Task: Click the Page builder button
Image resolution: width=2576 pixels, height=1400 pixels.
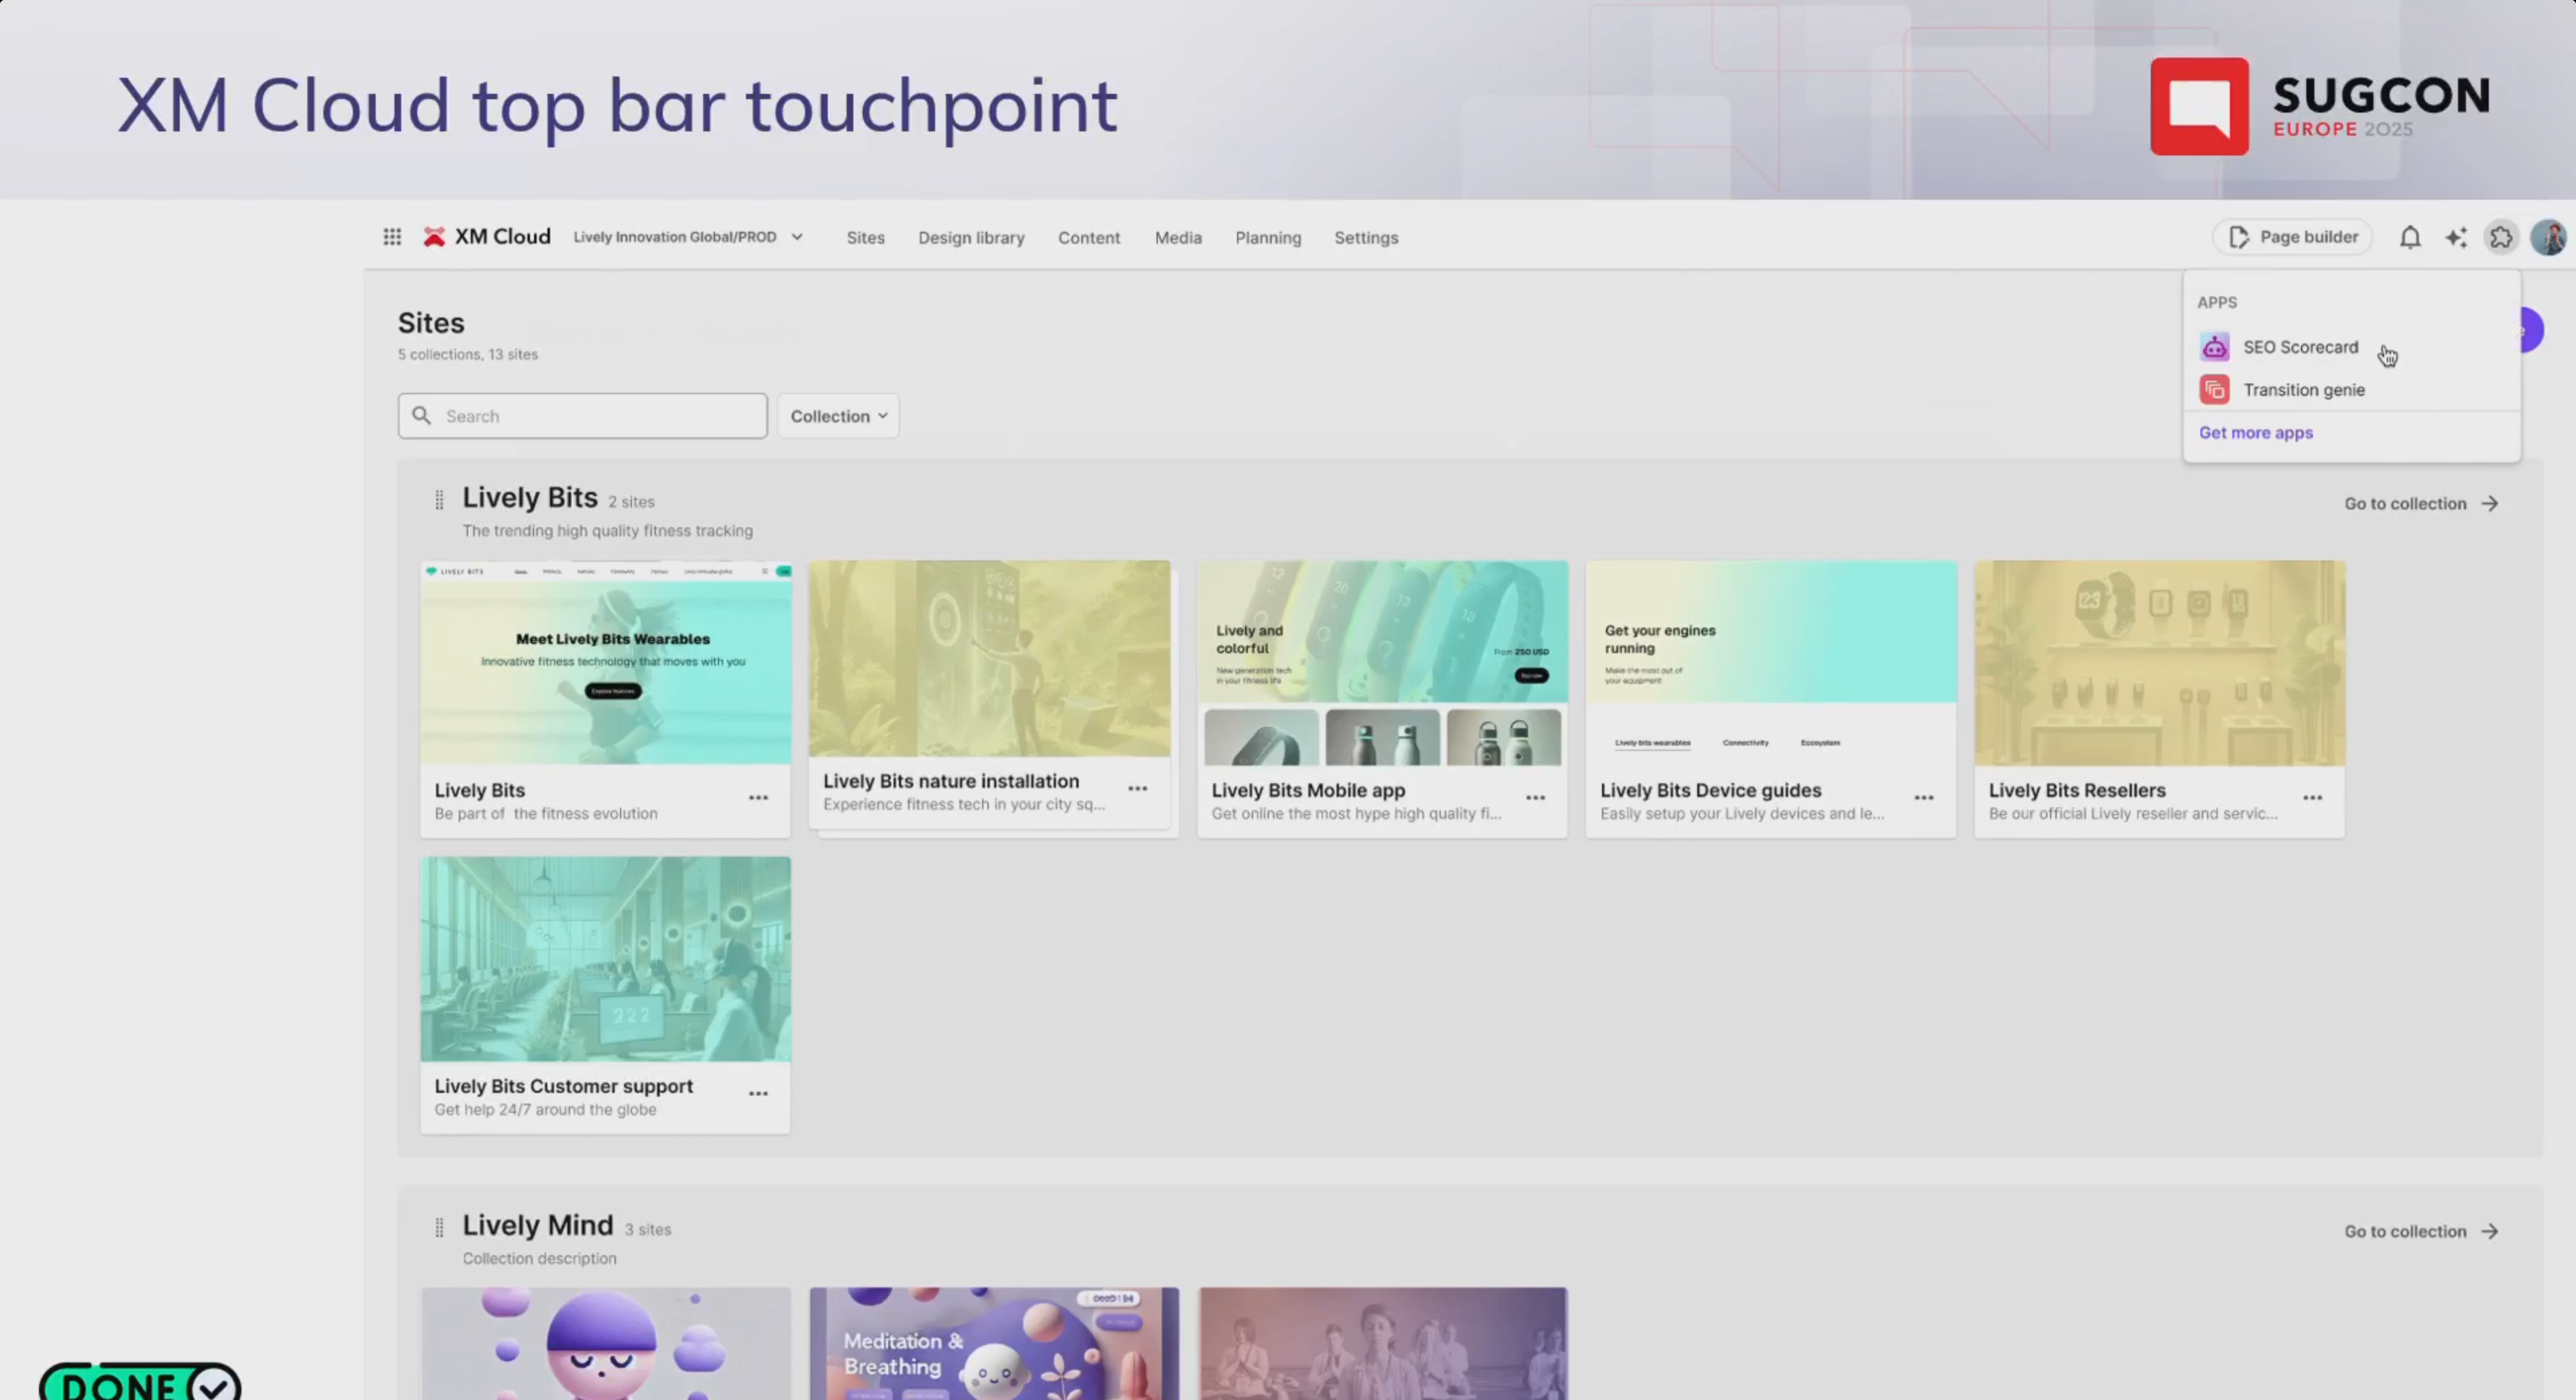Action: pyautogui.click(x=2293, y=237)
